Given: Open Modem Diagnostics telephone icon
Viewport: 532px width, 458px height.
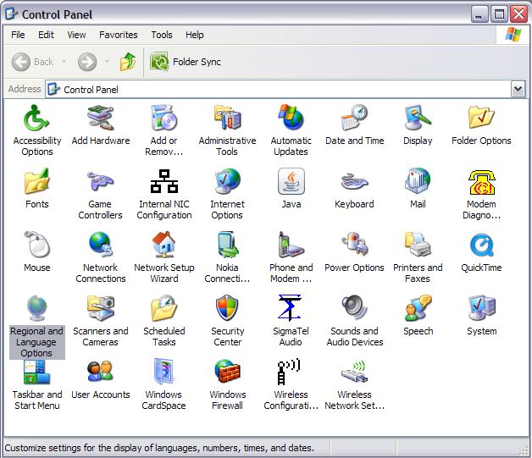Looking at the screenshot, I should click(481, 182).
